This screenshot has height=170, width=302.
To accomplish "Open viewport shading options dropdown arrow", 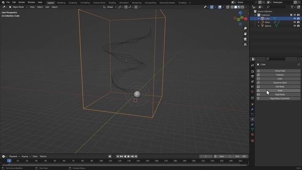I will pos(246,7).
